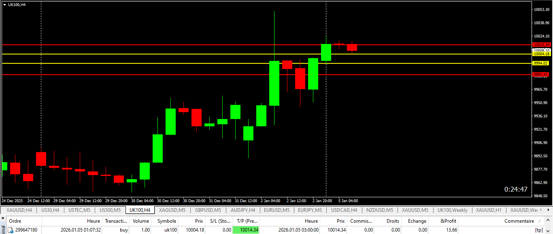Open the US500,M5 chart tab
This screenshot has height=234, width=553.
pos(110,210)
